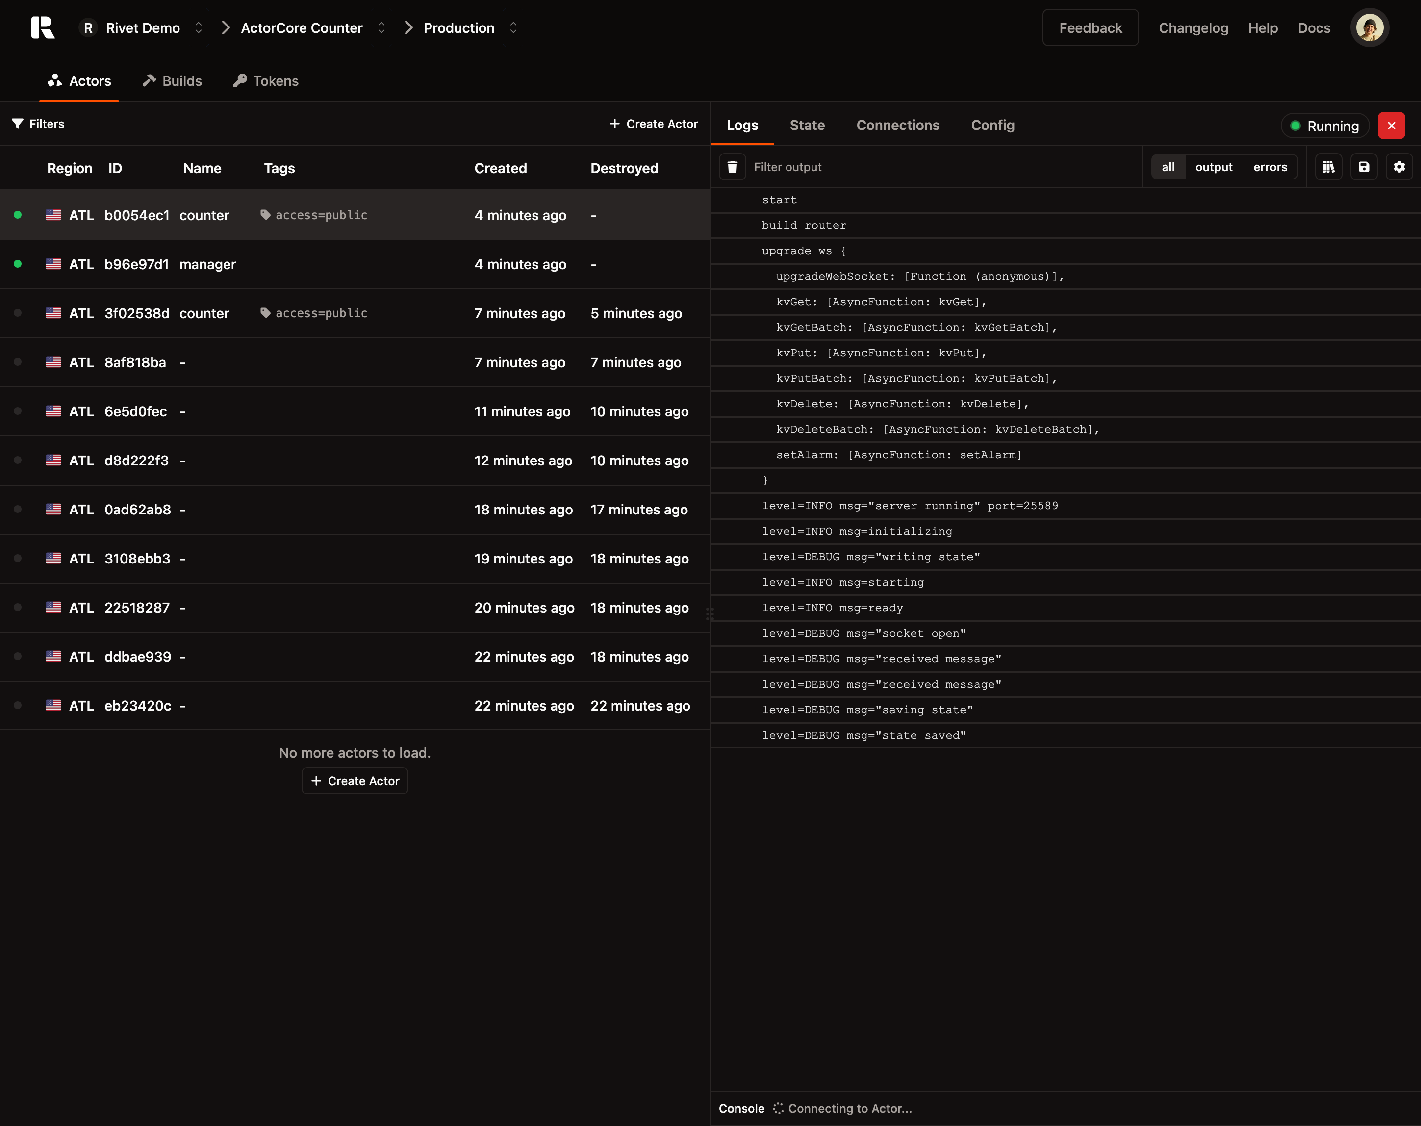The height and width of the screenshot is (1126, 1421).
Task: Select the Tokens key icon
Action: pos(240,80)
